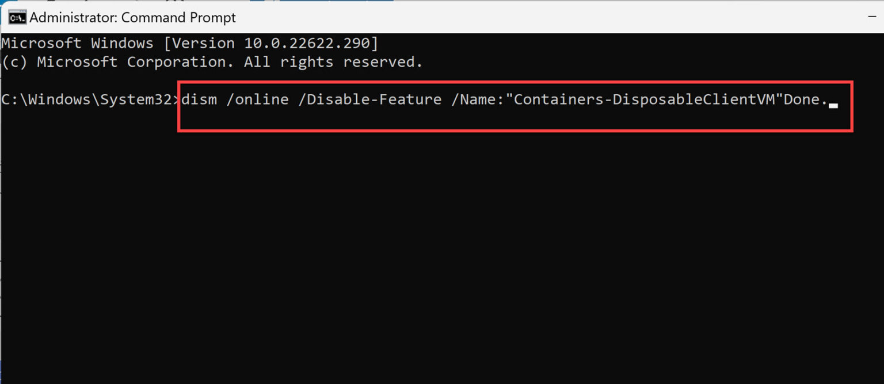884x384 pixels.
Task: Click the "/Disable-Feature" switch text
Action: pos(374,99)
